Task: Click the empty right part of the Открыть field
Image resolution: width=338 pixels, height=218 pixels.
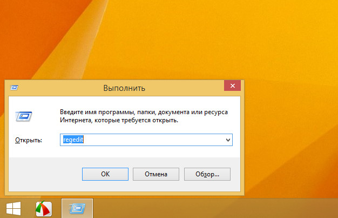Action: coord(178,140)
